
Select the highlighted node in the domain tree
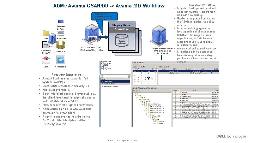106,65
